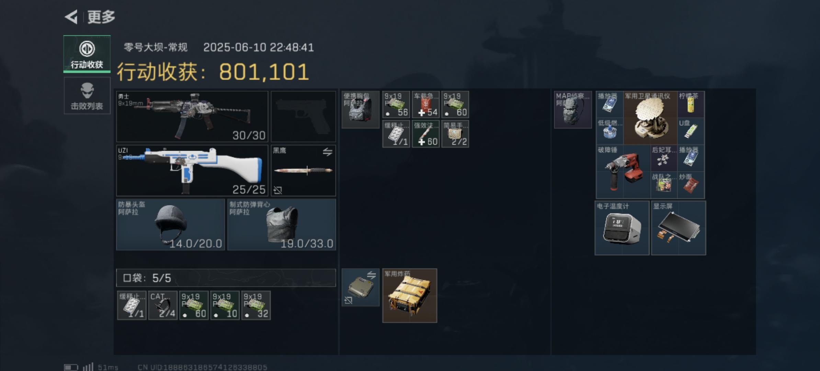Select the 勇士 9x19mm submachine gun
This screenshot has height=371, width=820.
point(192,116)
